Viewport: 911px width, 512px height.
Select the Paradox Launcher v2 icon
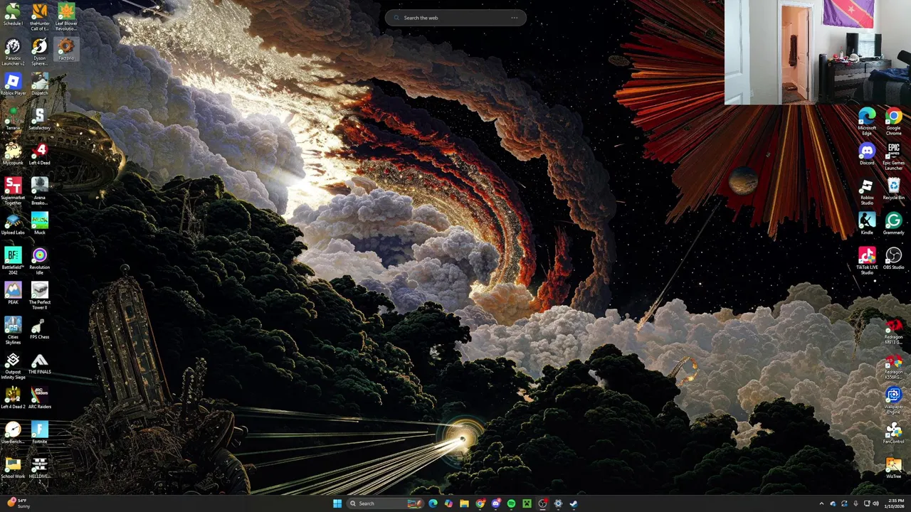click(13, 51)
